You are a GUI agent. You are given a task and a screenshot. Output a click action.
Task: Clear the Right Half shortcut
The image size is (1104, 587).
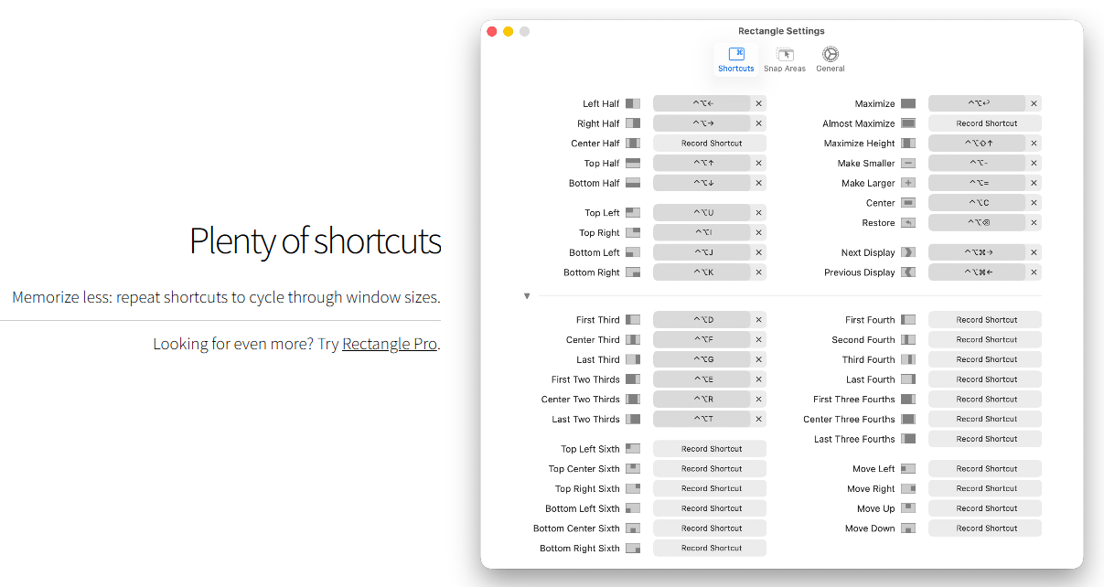[x=758, y=123]
